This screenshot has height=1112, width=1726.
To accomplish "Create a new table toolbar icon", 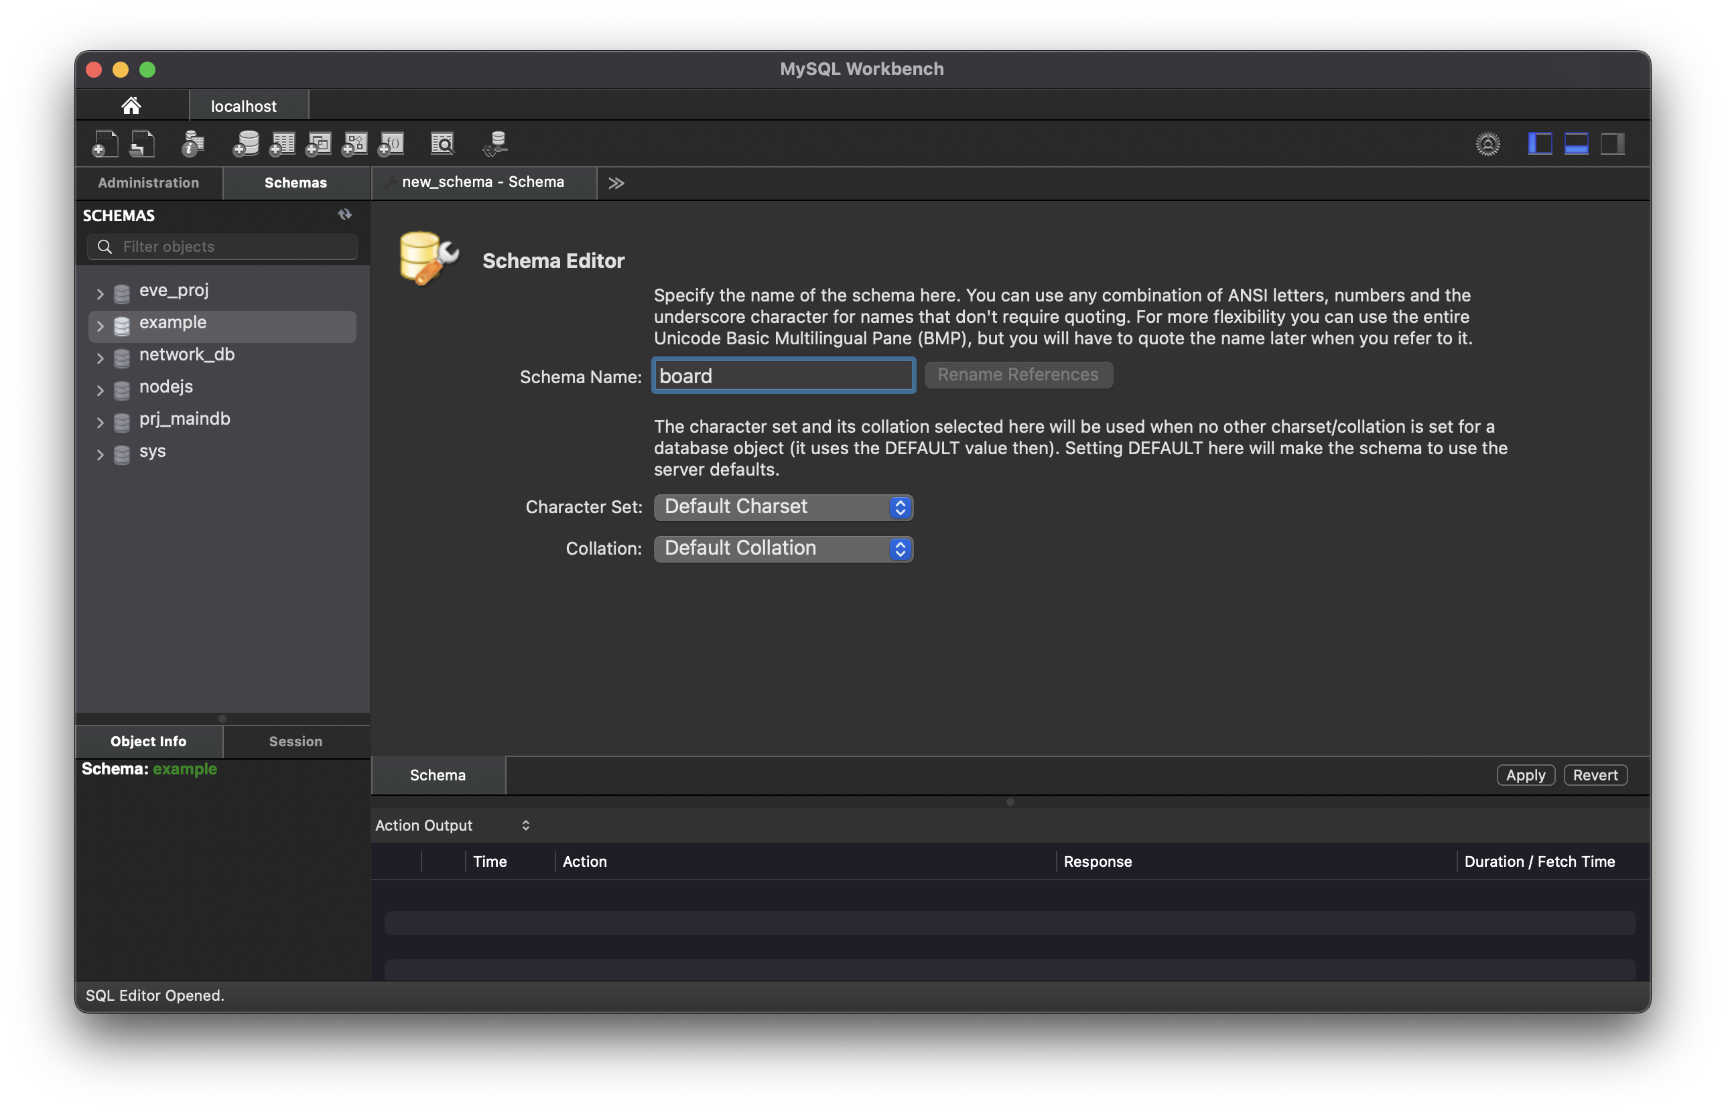I will tap(281, 144).
